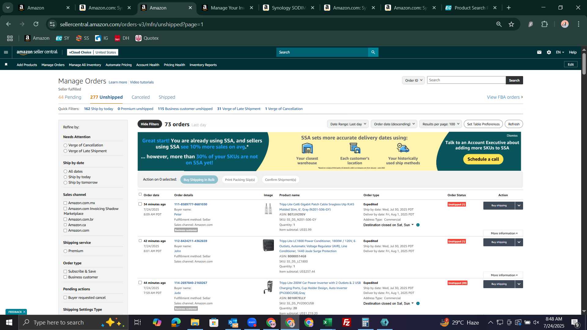Open the Windows Start menu
This screenshot has height=330, width=587.
pyautogui.click(x=9, y=322)
